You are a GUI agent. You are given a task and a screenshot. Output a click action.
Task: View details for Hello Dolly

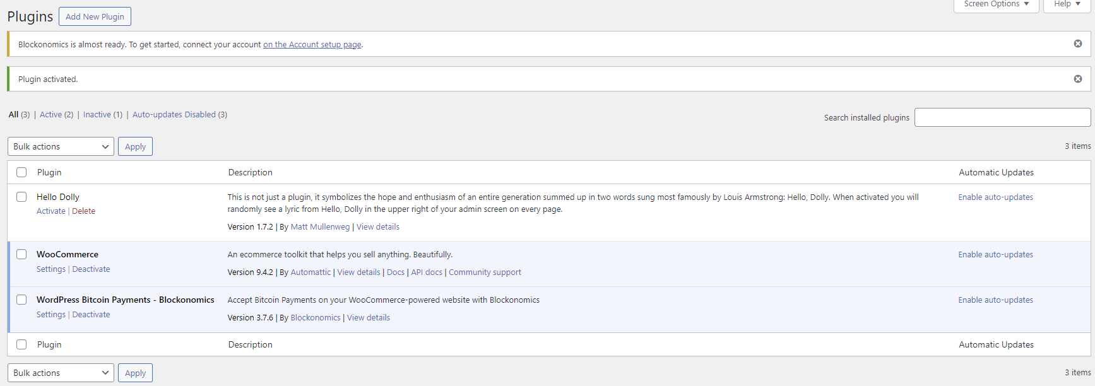coord(378,226)
